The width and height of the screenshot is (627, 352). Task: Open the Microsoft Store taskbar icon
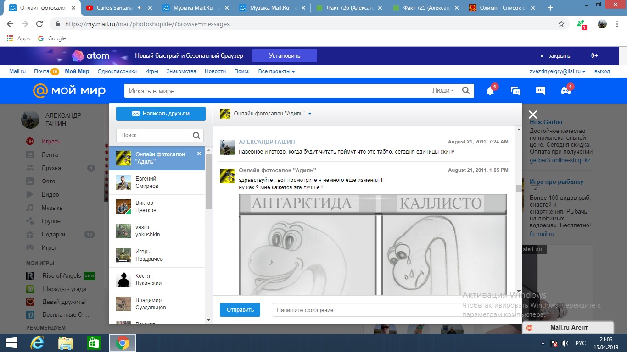click(x=94, y=343)
